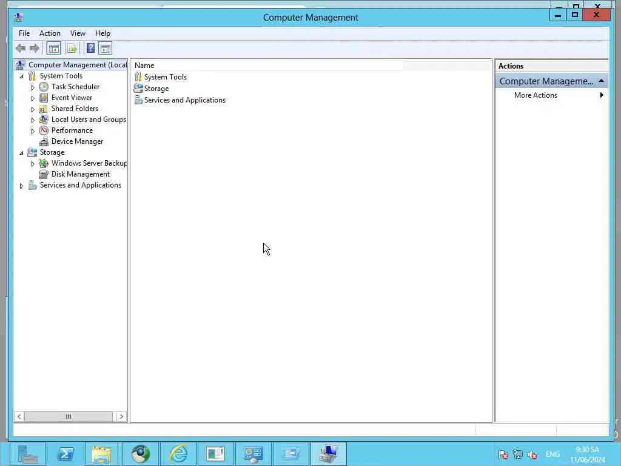Expand the Event Viewer node
This screenshot has height=466, width=621.
point(33,98)
